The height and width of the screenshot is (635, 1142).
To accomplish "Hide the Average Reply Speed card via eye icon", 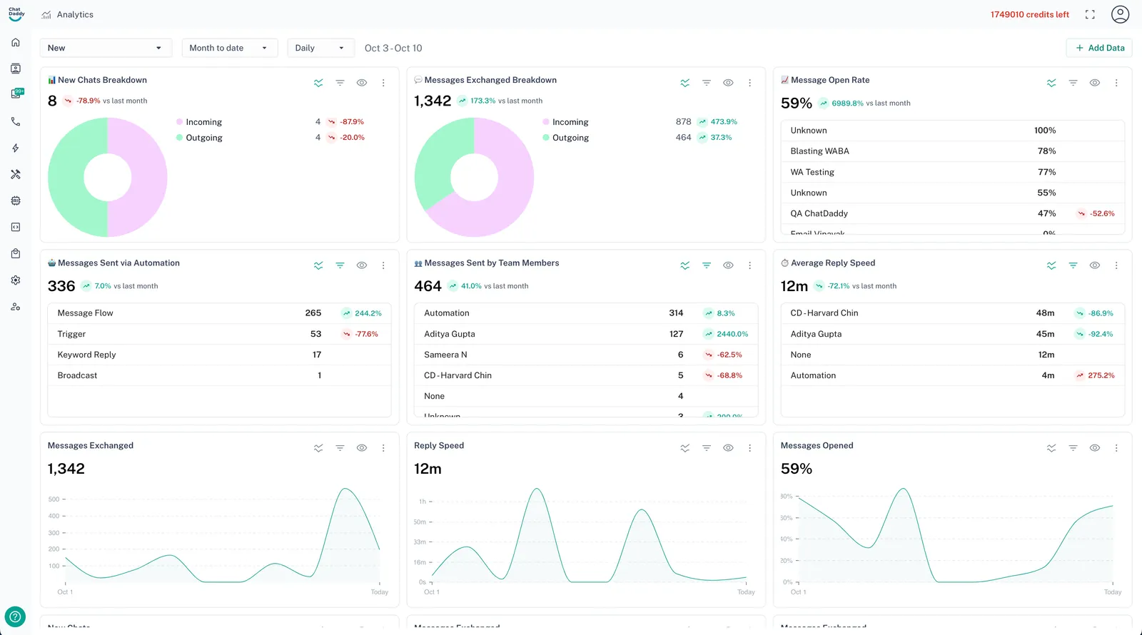I will (1094, 265).
